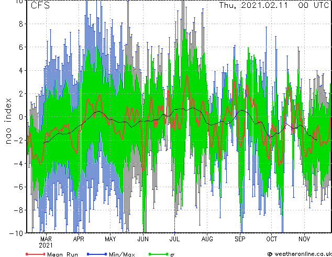Click the 'Min/Max' legend text

(x=121, y=254)
